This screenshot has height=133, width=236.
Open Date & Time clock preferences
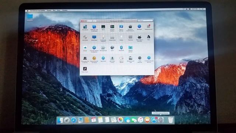(121, 58)
